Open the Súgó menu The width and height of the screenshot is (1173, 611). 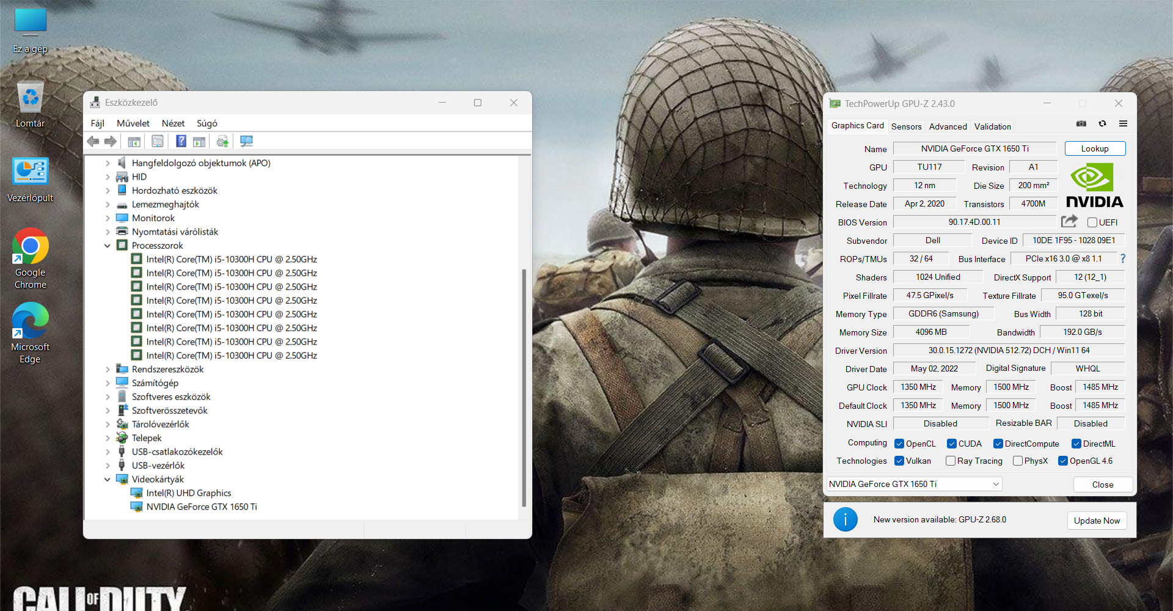point(207,123)
